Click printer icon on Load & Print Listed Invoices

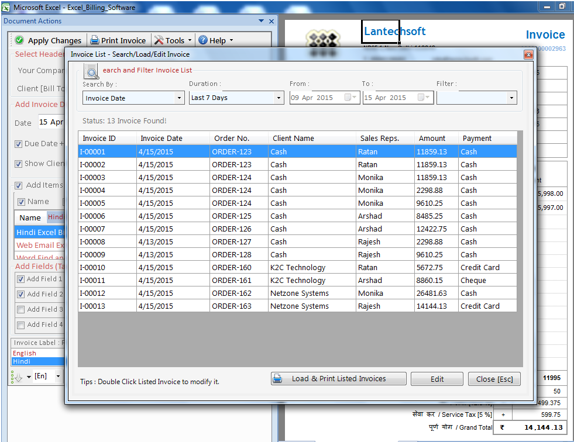(277, 378)
